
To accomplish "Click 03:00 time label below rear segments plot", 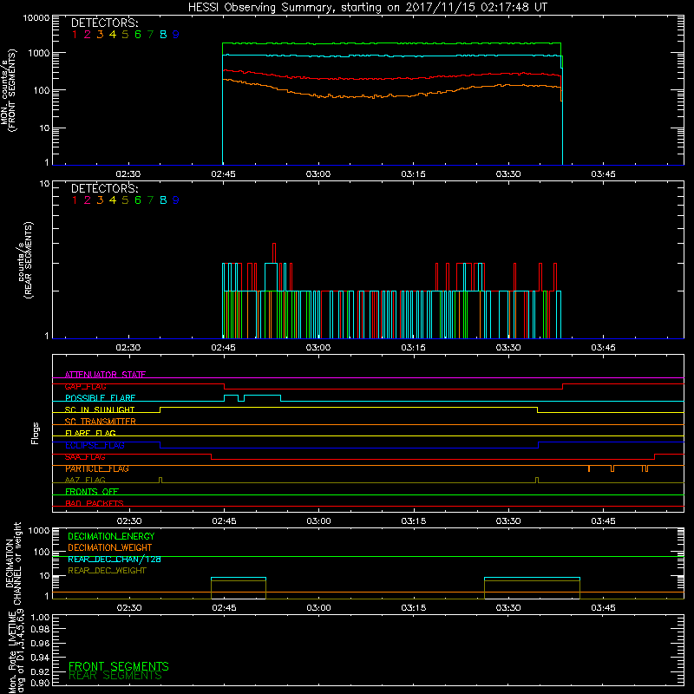I will pyautogui.click(x=318, y=348).
